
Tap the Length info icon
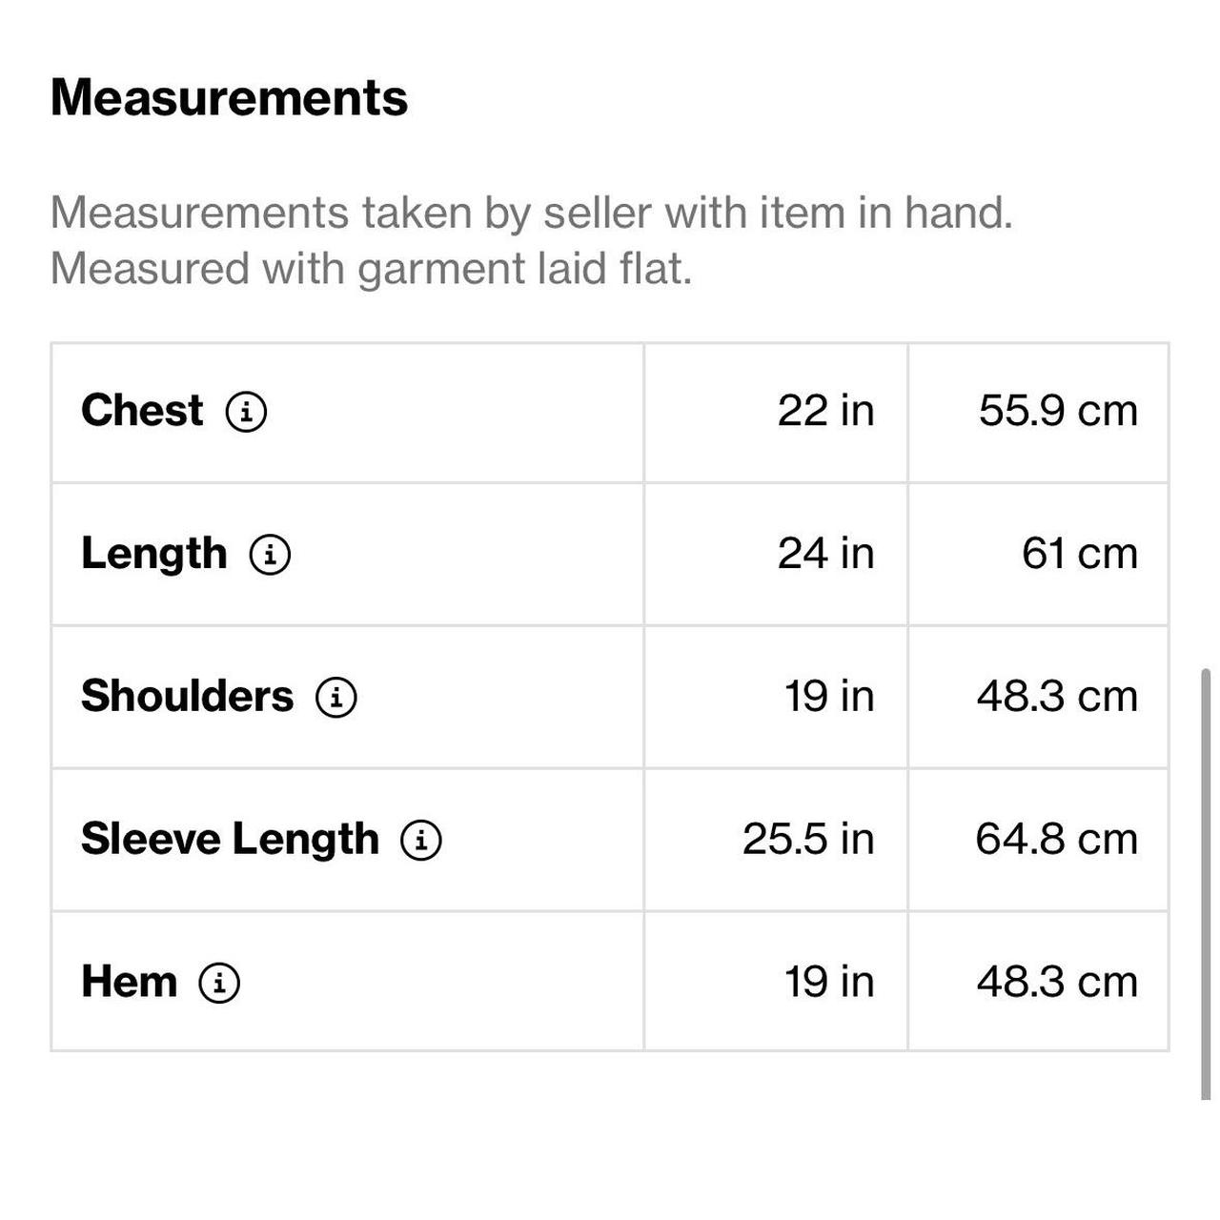(x=270, y=555)
